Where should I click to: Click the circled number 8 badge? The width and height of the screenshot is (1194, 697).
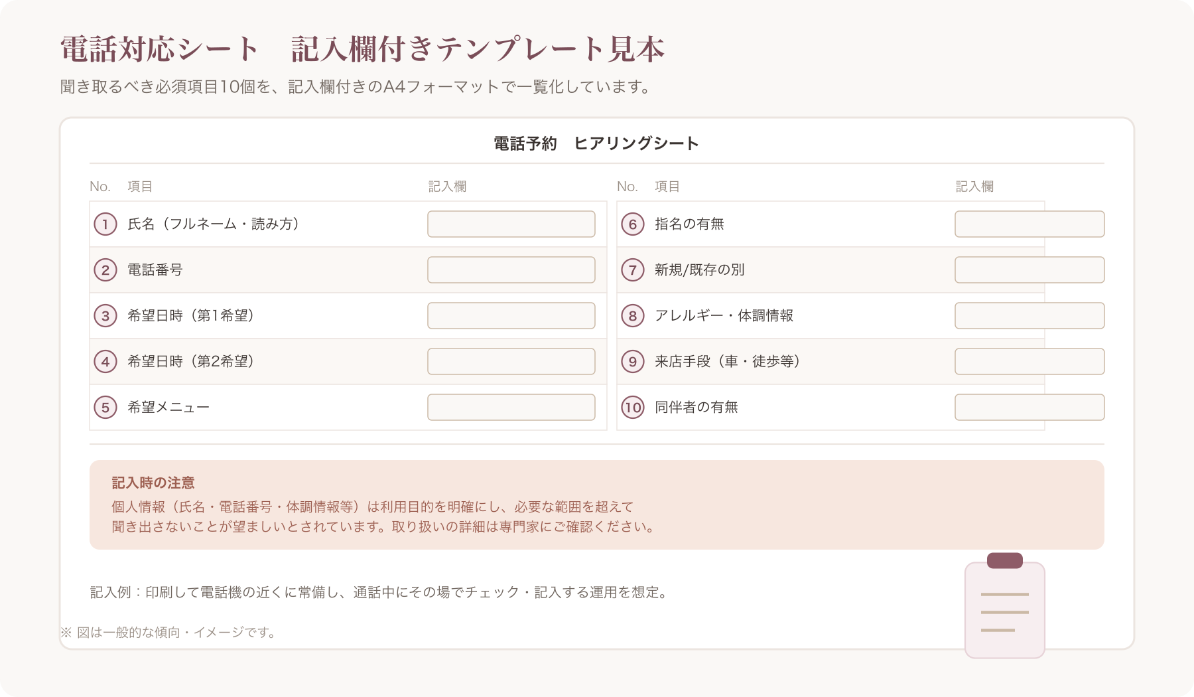pyautogui.click(x=633, y=316)
